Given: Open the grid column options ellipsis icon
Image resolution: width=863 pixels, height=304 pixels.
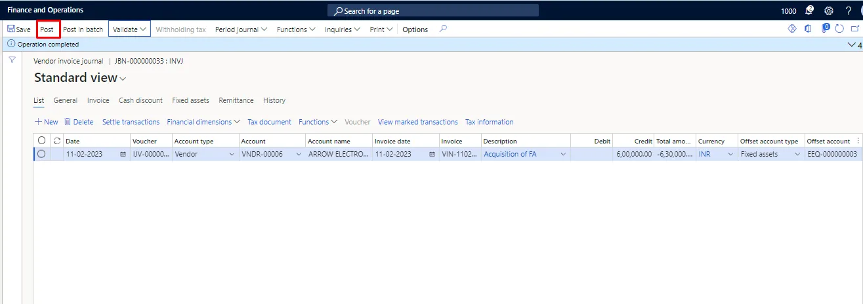Looking at the screenshot, I should point(858,141).
